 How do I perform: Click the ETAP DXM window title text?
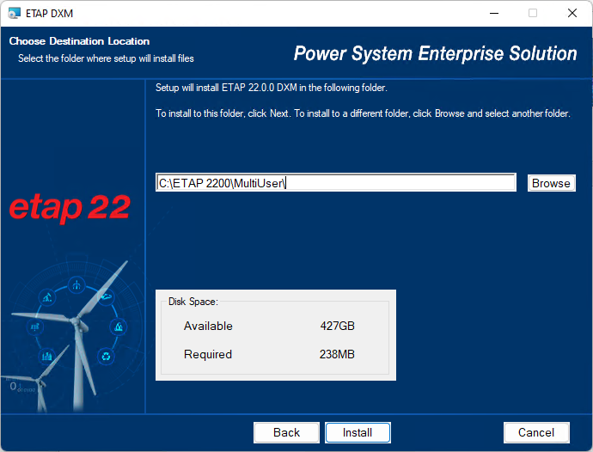click(x=49, y=13)
